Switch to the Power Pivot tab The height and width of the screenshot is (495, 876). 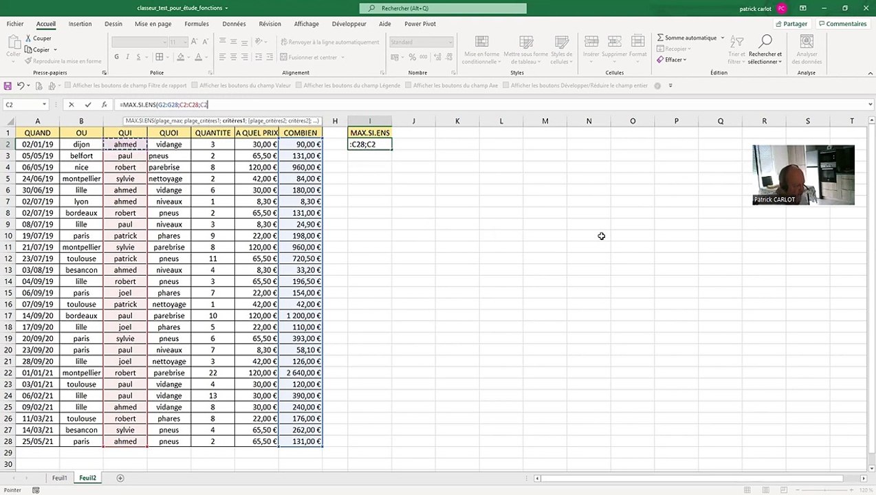pyautogui.click(x=420, y=24)
